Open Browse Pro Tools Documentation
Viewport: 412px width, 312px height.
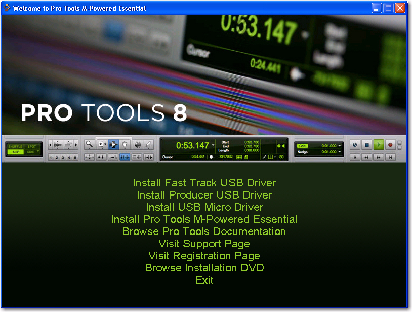(x=204, y=231)
